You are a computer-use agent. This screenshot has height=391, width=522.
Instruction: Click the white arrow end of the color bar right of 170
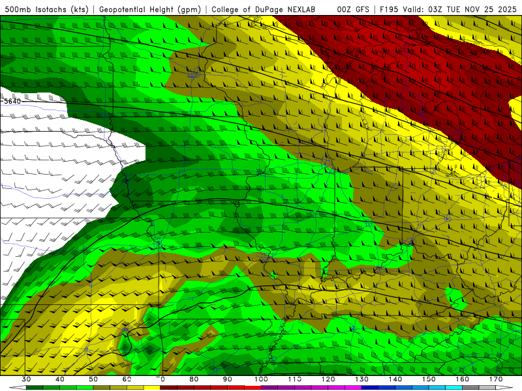tap(504, 388)
